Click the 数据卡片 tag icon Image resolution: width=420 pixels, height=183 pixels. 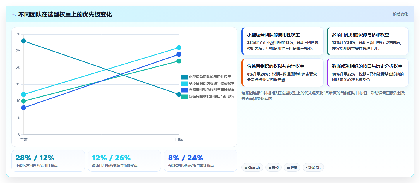[306, 168]
